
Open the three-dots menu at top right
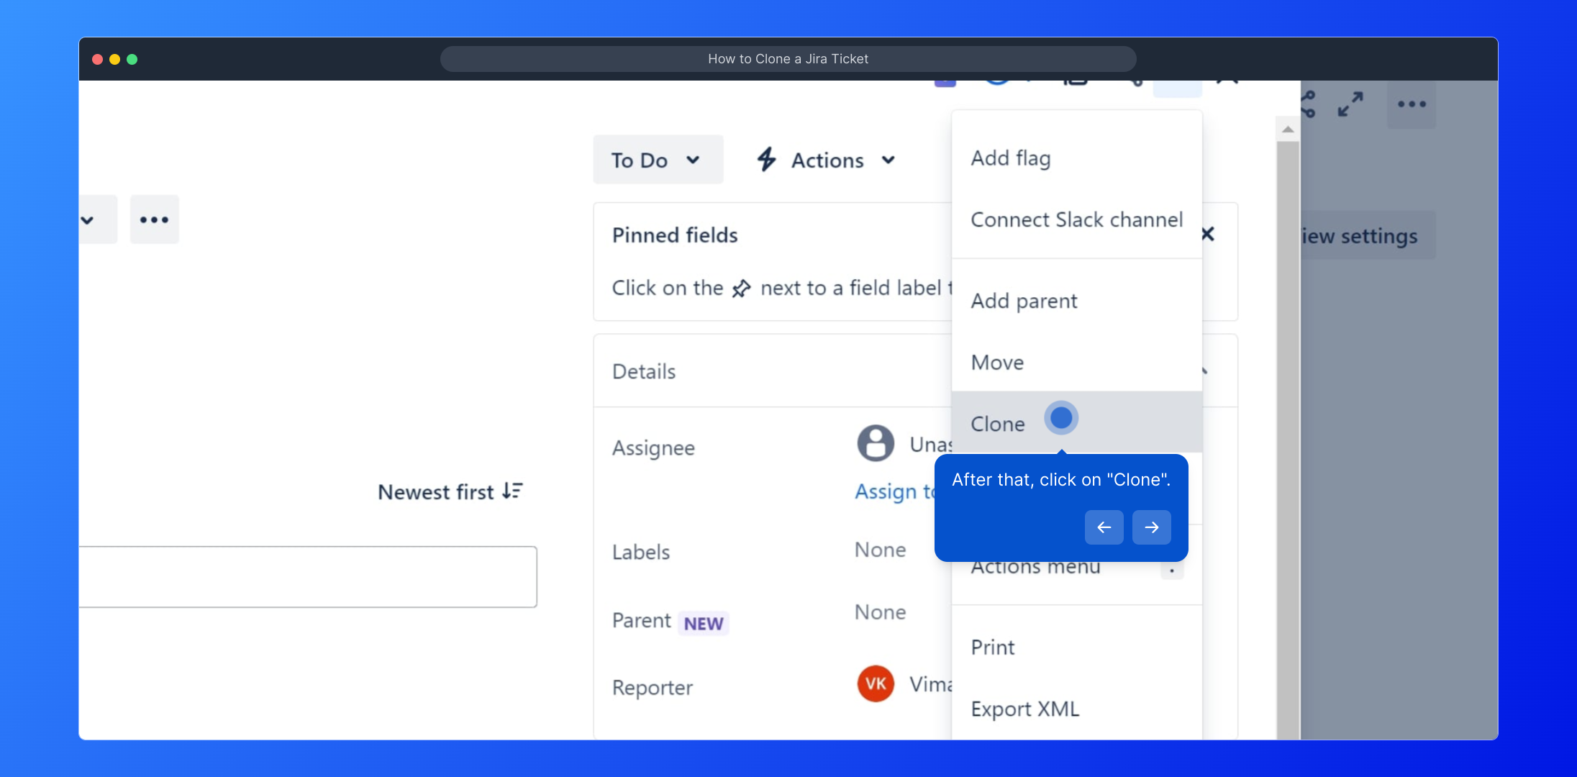pos(1412,105)
